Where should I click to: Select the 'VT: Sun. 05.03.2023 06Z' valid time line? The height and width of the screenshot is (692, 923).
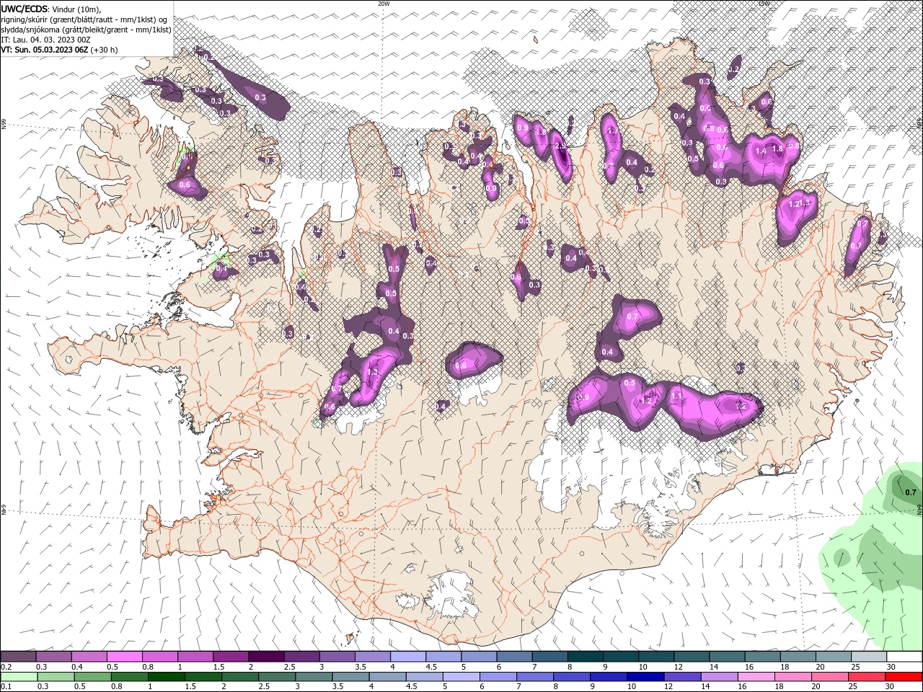59,50
